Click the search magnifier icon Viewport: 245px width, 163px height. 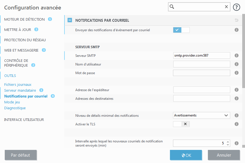pos(172,7)
